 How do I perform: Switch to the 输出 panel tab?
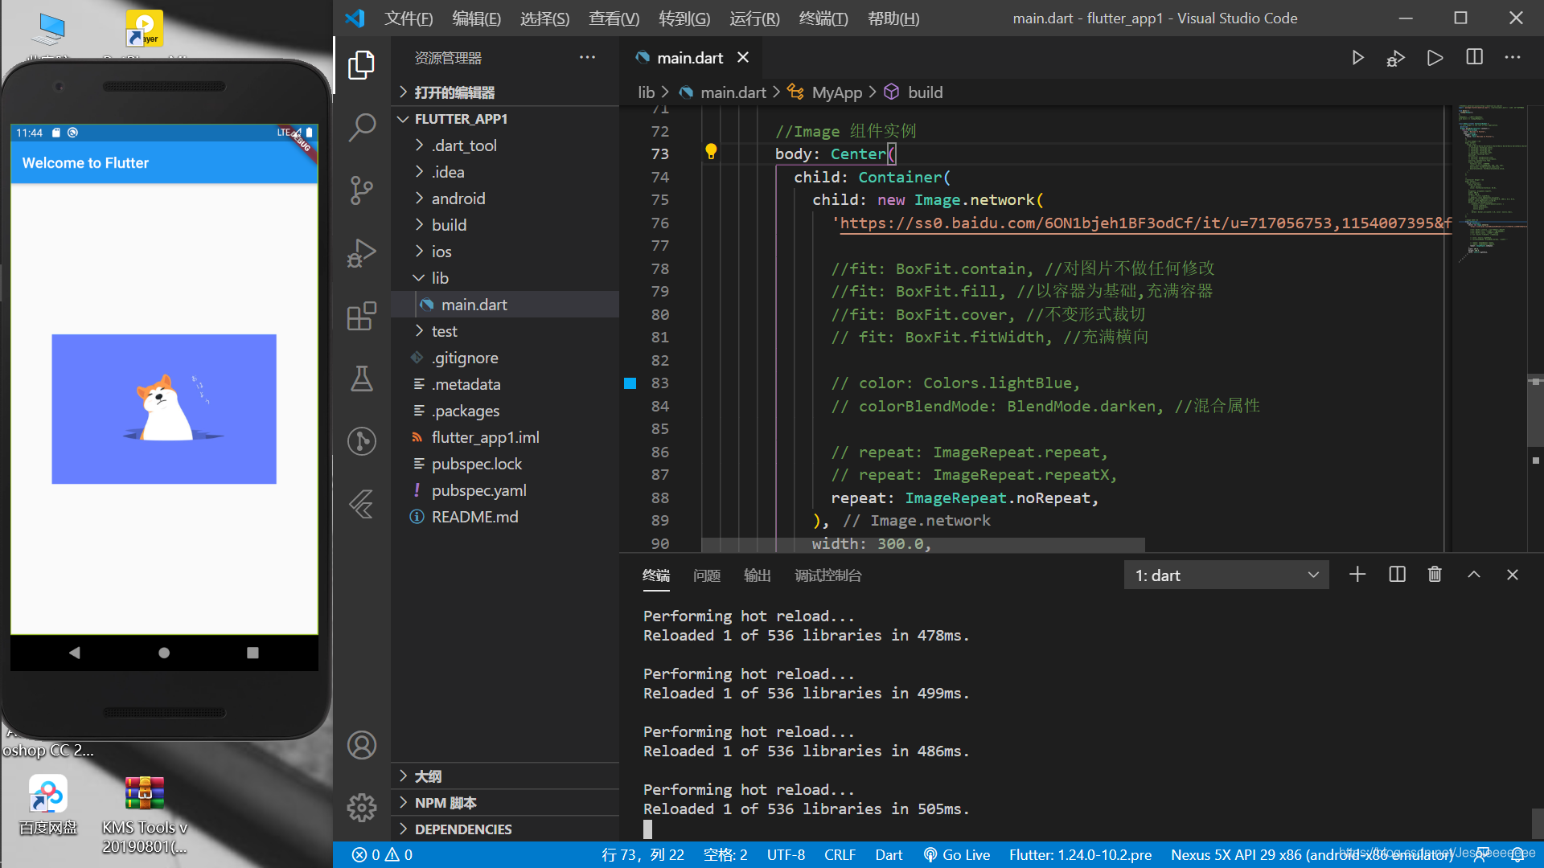click(x=758, y=575)
